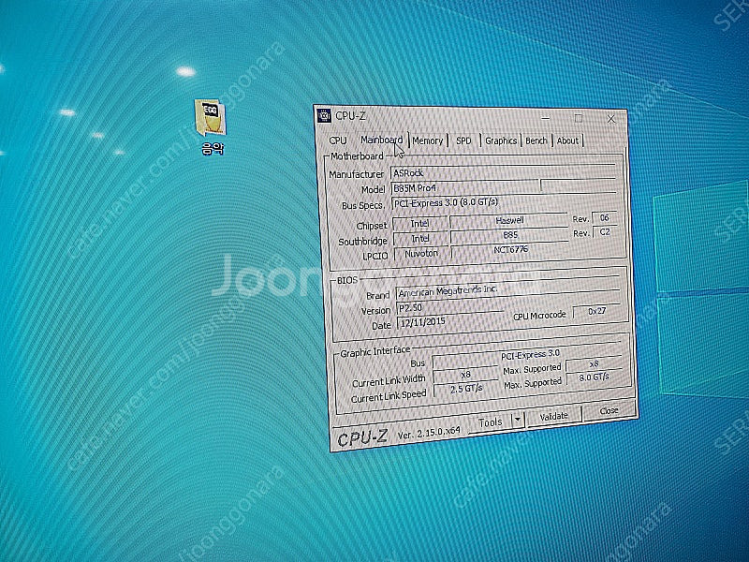Close CPU-Z with the X button
The width and height of the screenshot is (749, 562).
click(611, 119)
